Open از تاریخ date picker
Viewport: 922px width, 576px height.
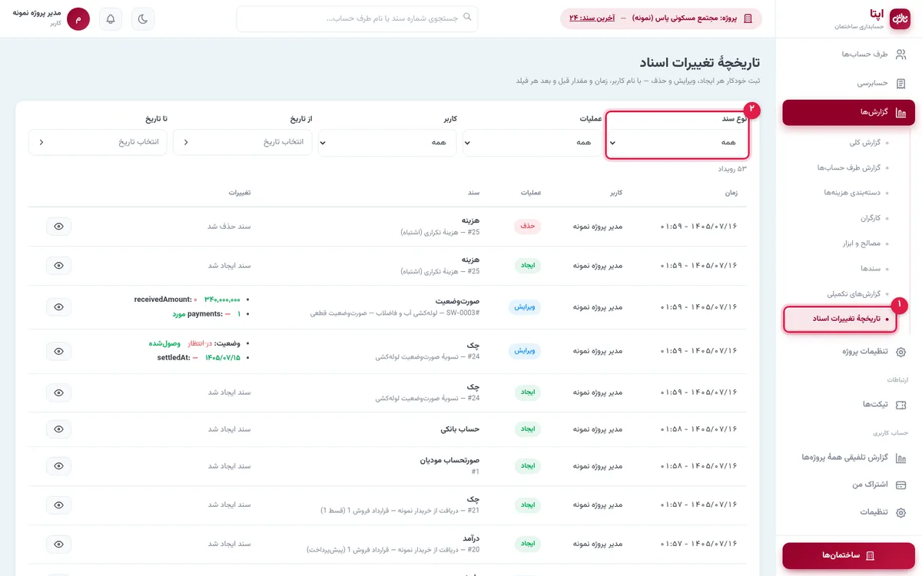[243, 142]
